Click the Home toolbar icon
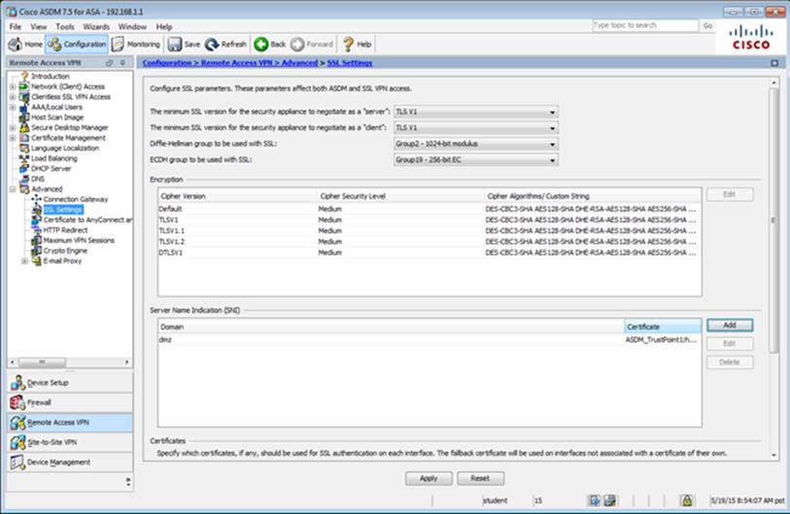 (x=26, y=44)
